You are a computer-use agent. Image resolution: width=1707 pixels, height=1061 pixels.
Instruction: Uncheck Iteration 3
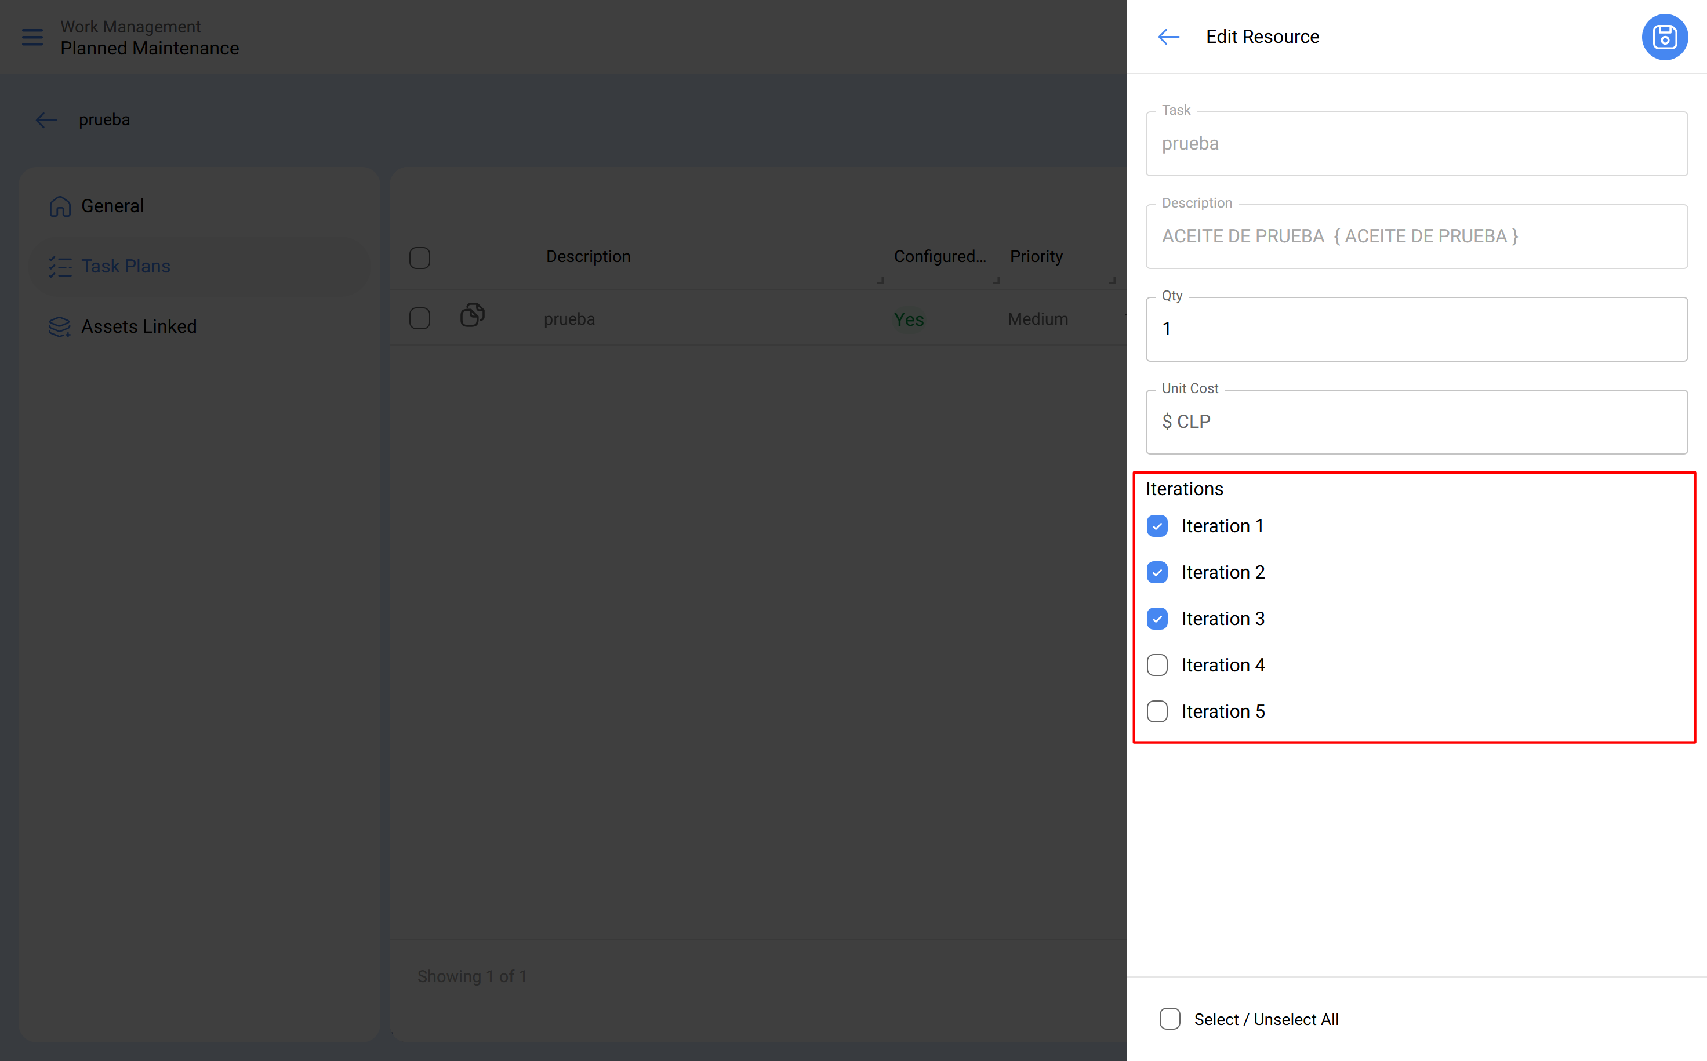(1157, 618)
